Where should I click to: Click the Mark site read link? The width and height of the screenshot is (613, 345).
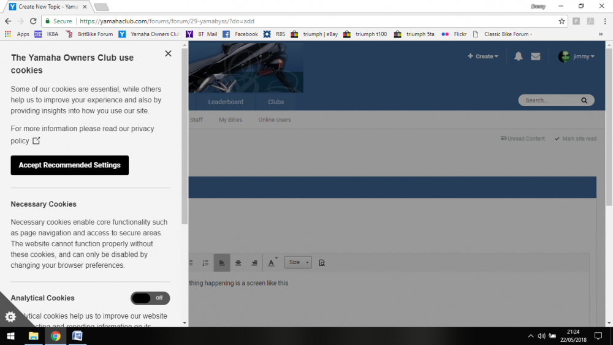pos(575,138)
